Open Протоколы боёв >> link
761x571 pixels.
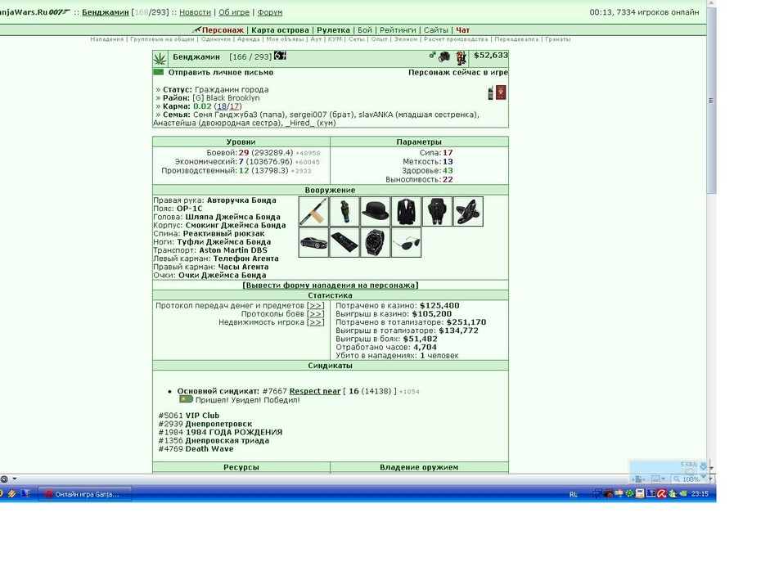click(x=316, y=314)
